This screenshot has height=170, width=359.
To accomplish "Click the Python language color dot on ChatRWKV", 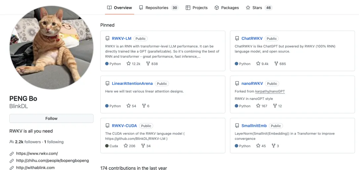I will [236, 64].
